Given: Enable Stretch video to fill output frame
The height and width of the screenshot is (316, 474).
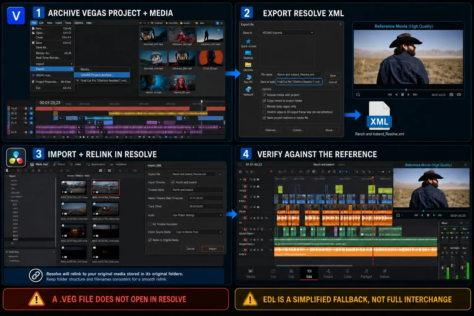Looking at the screenshot, I should pyautogui.click(x=264, y=112).
